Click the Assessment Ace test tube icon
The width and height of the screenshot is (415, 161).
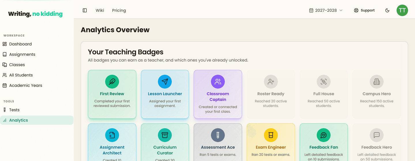point(218,135)
